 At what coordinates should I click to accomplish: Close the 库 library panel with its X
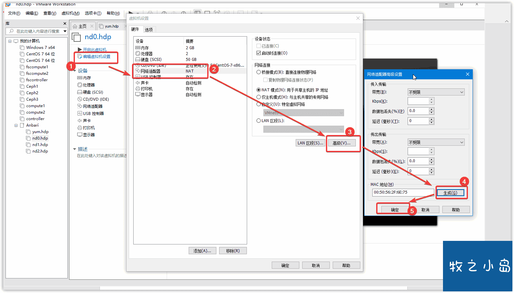[65, 23]
